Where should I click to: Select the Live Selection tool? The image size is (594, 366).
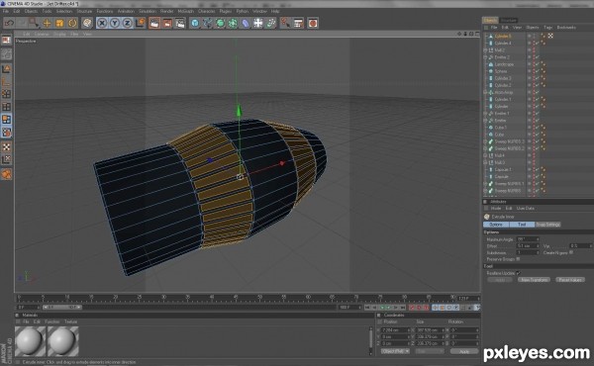coord(34,23)
